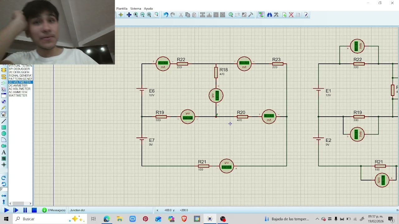Select PATTERN GENERATOR in the instruments list
The height and width of the screenshot is (224, 399).
[x=20, y=79]
